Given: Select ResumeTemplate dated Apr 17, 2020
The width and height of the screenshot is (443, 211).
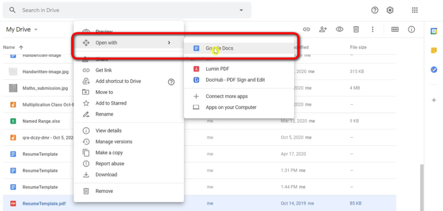Looking at the screenshot, I should point(40,154).
